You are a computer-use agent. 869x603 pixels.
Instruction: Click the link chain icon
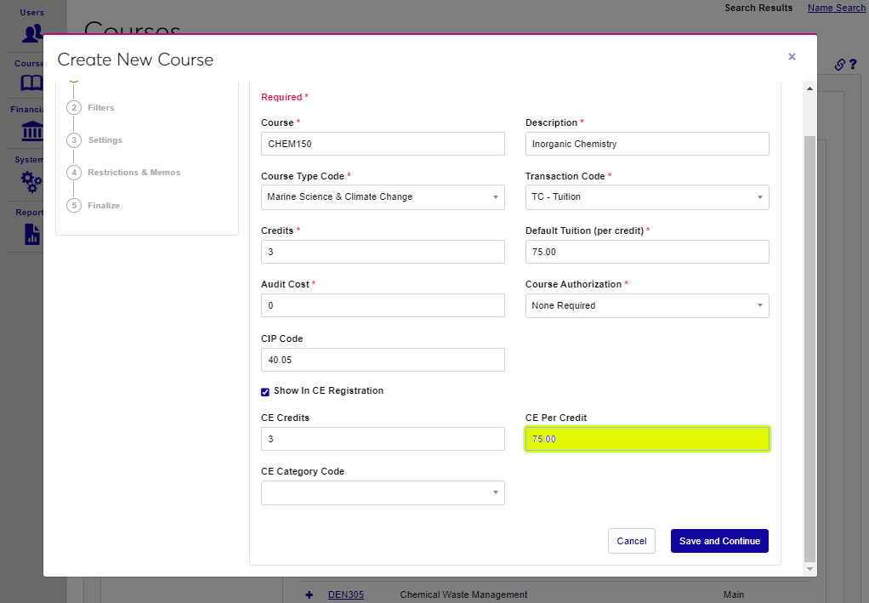click(839, 65)
